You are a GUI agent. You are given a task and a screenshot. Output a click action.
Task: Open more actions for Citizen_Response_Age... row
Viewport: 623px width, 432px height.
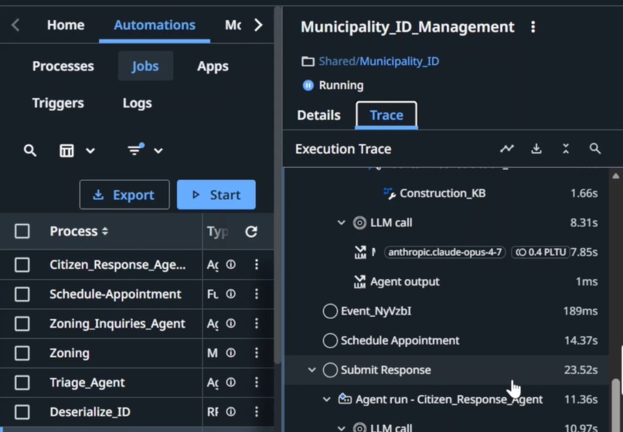tap(257, 264)
